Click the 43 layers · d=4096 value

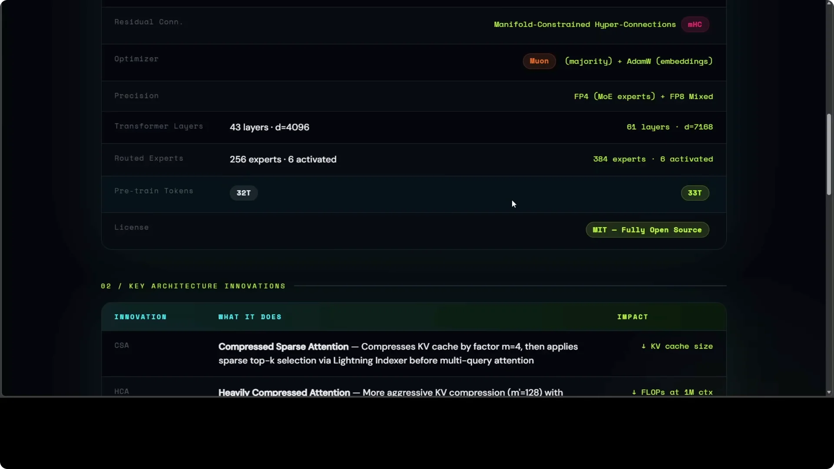pyautogui.click(x=269, y=127)
